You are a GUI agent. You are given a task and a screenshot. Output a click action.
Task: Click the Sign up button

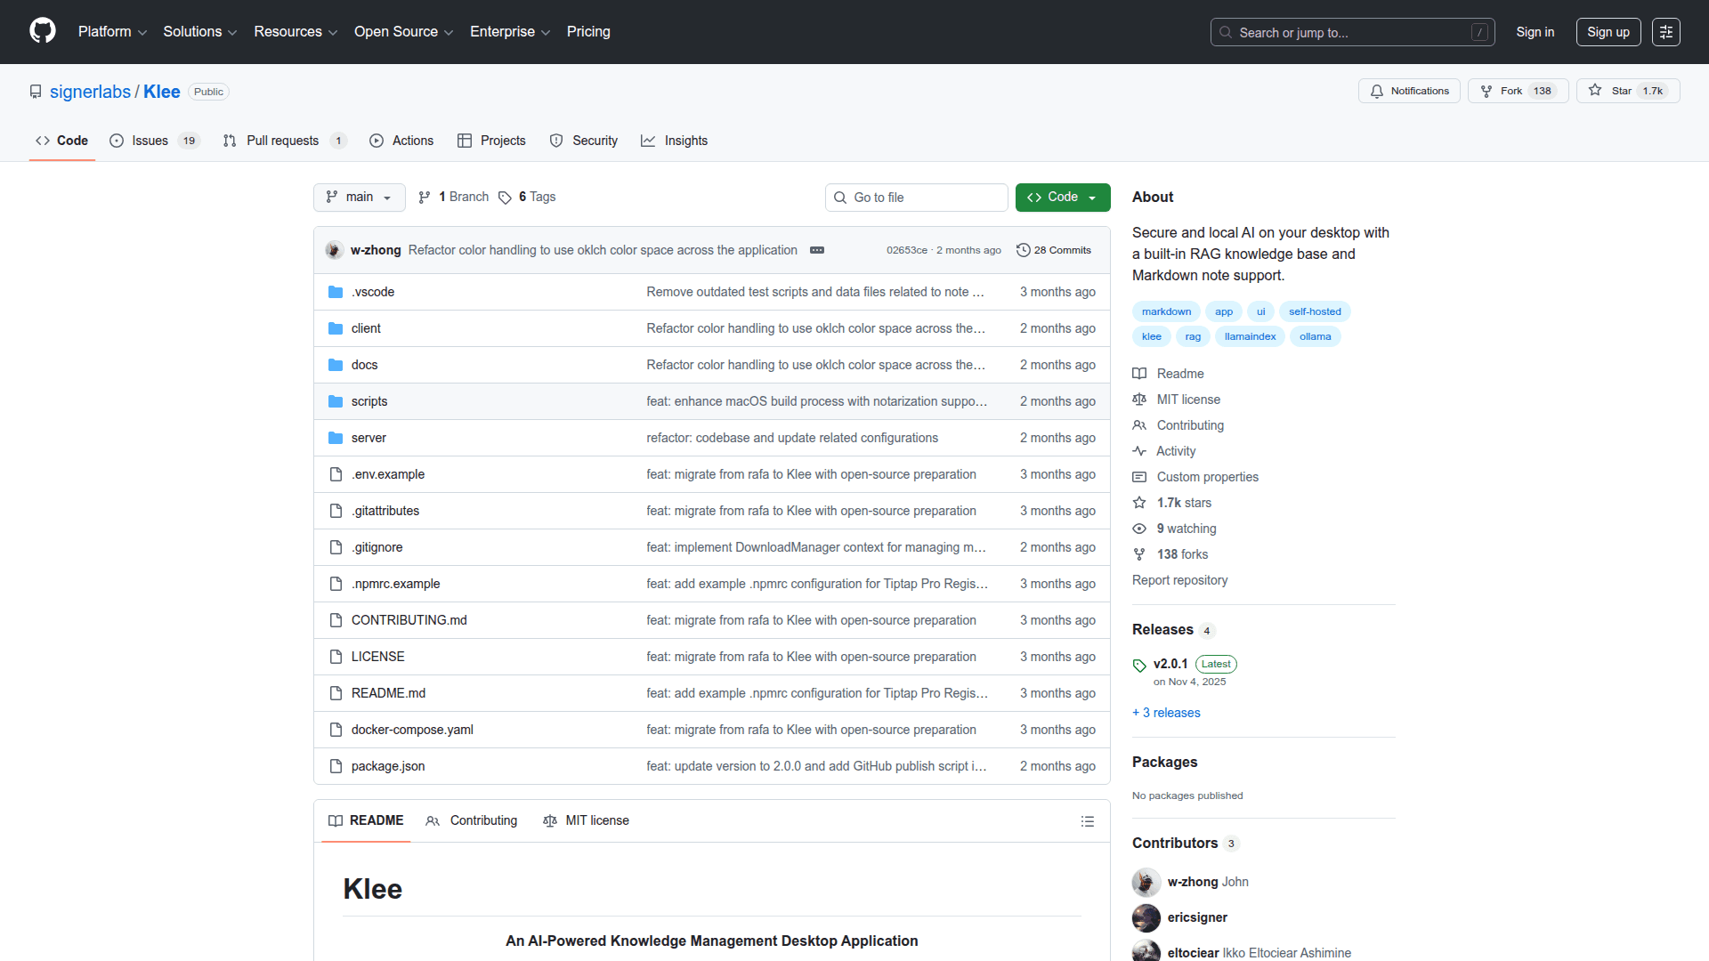click(1608, 32)
